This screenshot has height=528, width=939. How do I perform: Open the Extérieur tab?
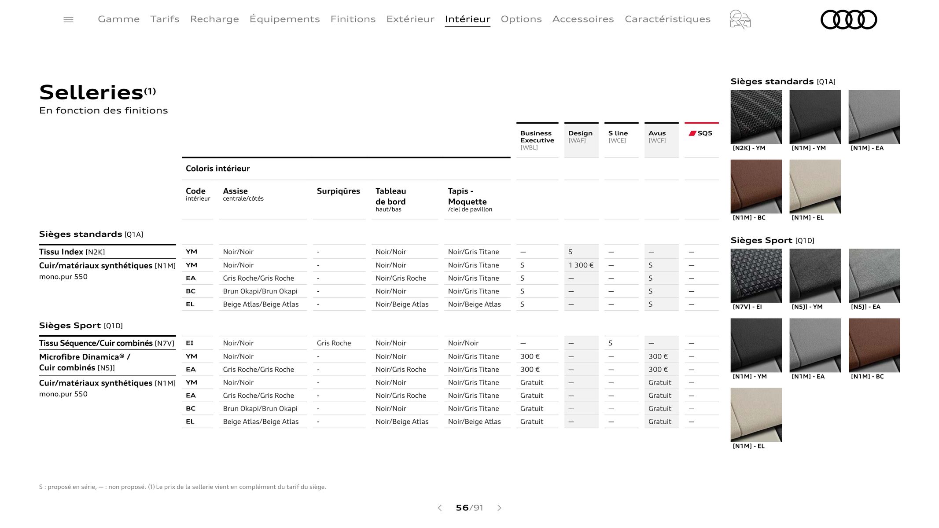click(x=410, y=19)
